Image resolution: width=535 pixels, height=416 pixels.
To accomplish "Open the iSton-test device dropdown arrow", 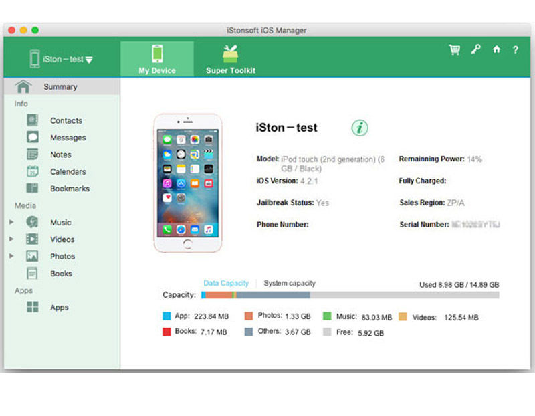I will click(x=89, y=60).
